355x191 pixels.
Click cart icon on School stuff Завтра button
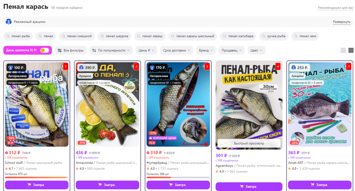pos(29,185)
